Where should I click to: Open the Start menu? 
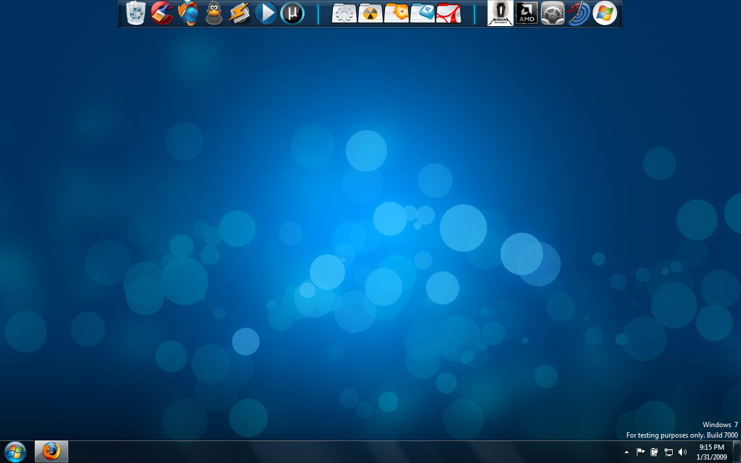15,451
